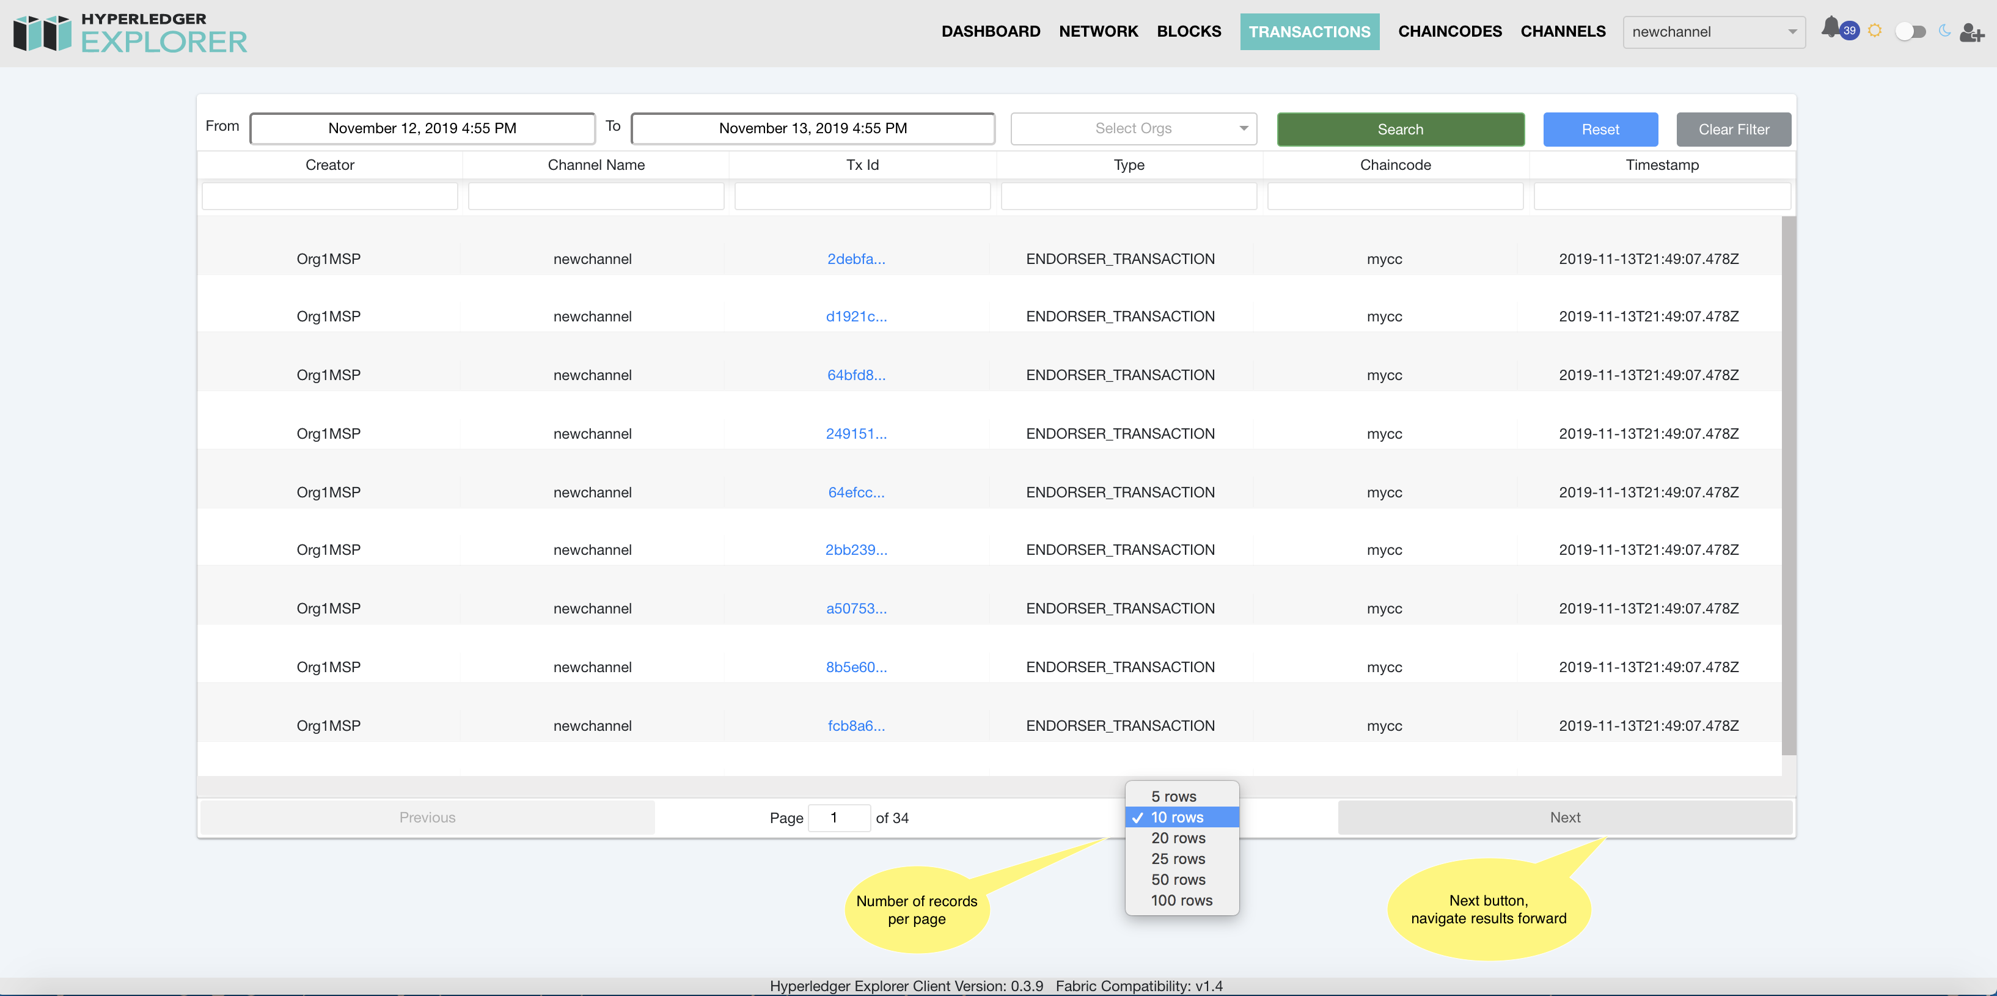The image size is (1997, 996).
Task: Go to the Dashboard tab
Action: click(x=991, y=32)
